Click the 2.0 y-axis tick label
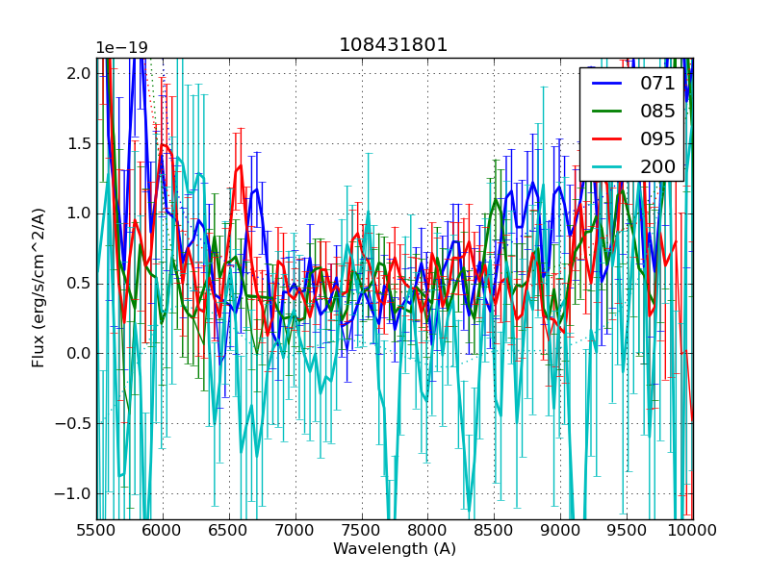 coord(79,74)
